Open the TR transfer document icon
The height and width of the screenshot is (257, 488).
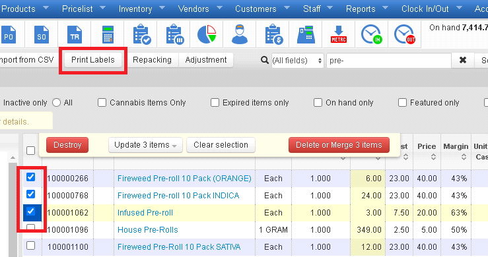point(75,34)
